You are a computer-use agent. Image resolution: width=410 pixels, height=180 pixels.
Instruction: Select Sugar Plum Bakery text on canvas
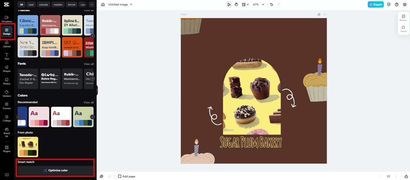point(251,142)
